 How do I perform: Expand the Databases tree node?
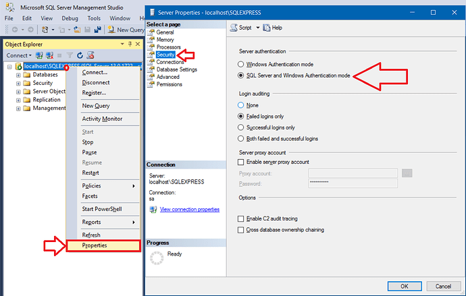[18, 75]
